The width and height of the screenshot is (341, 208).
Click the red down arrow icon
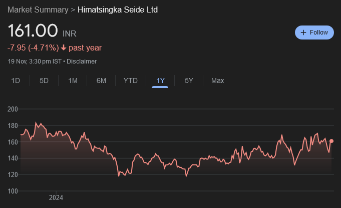coord(64,47)
